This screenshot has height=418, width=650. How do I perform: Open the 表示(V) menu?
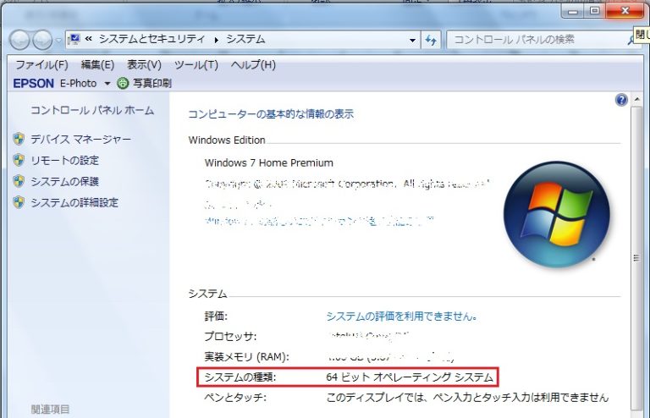[144, 64]
